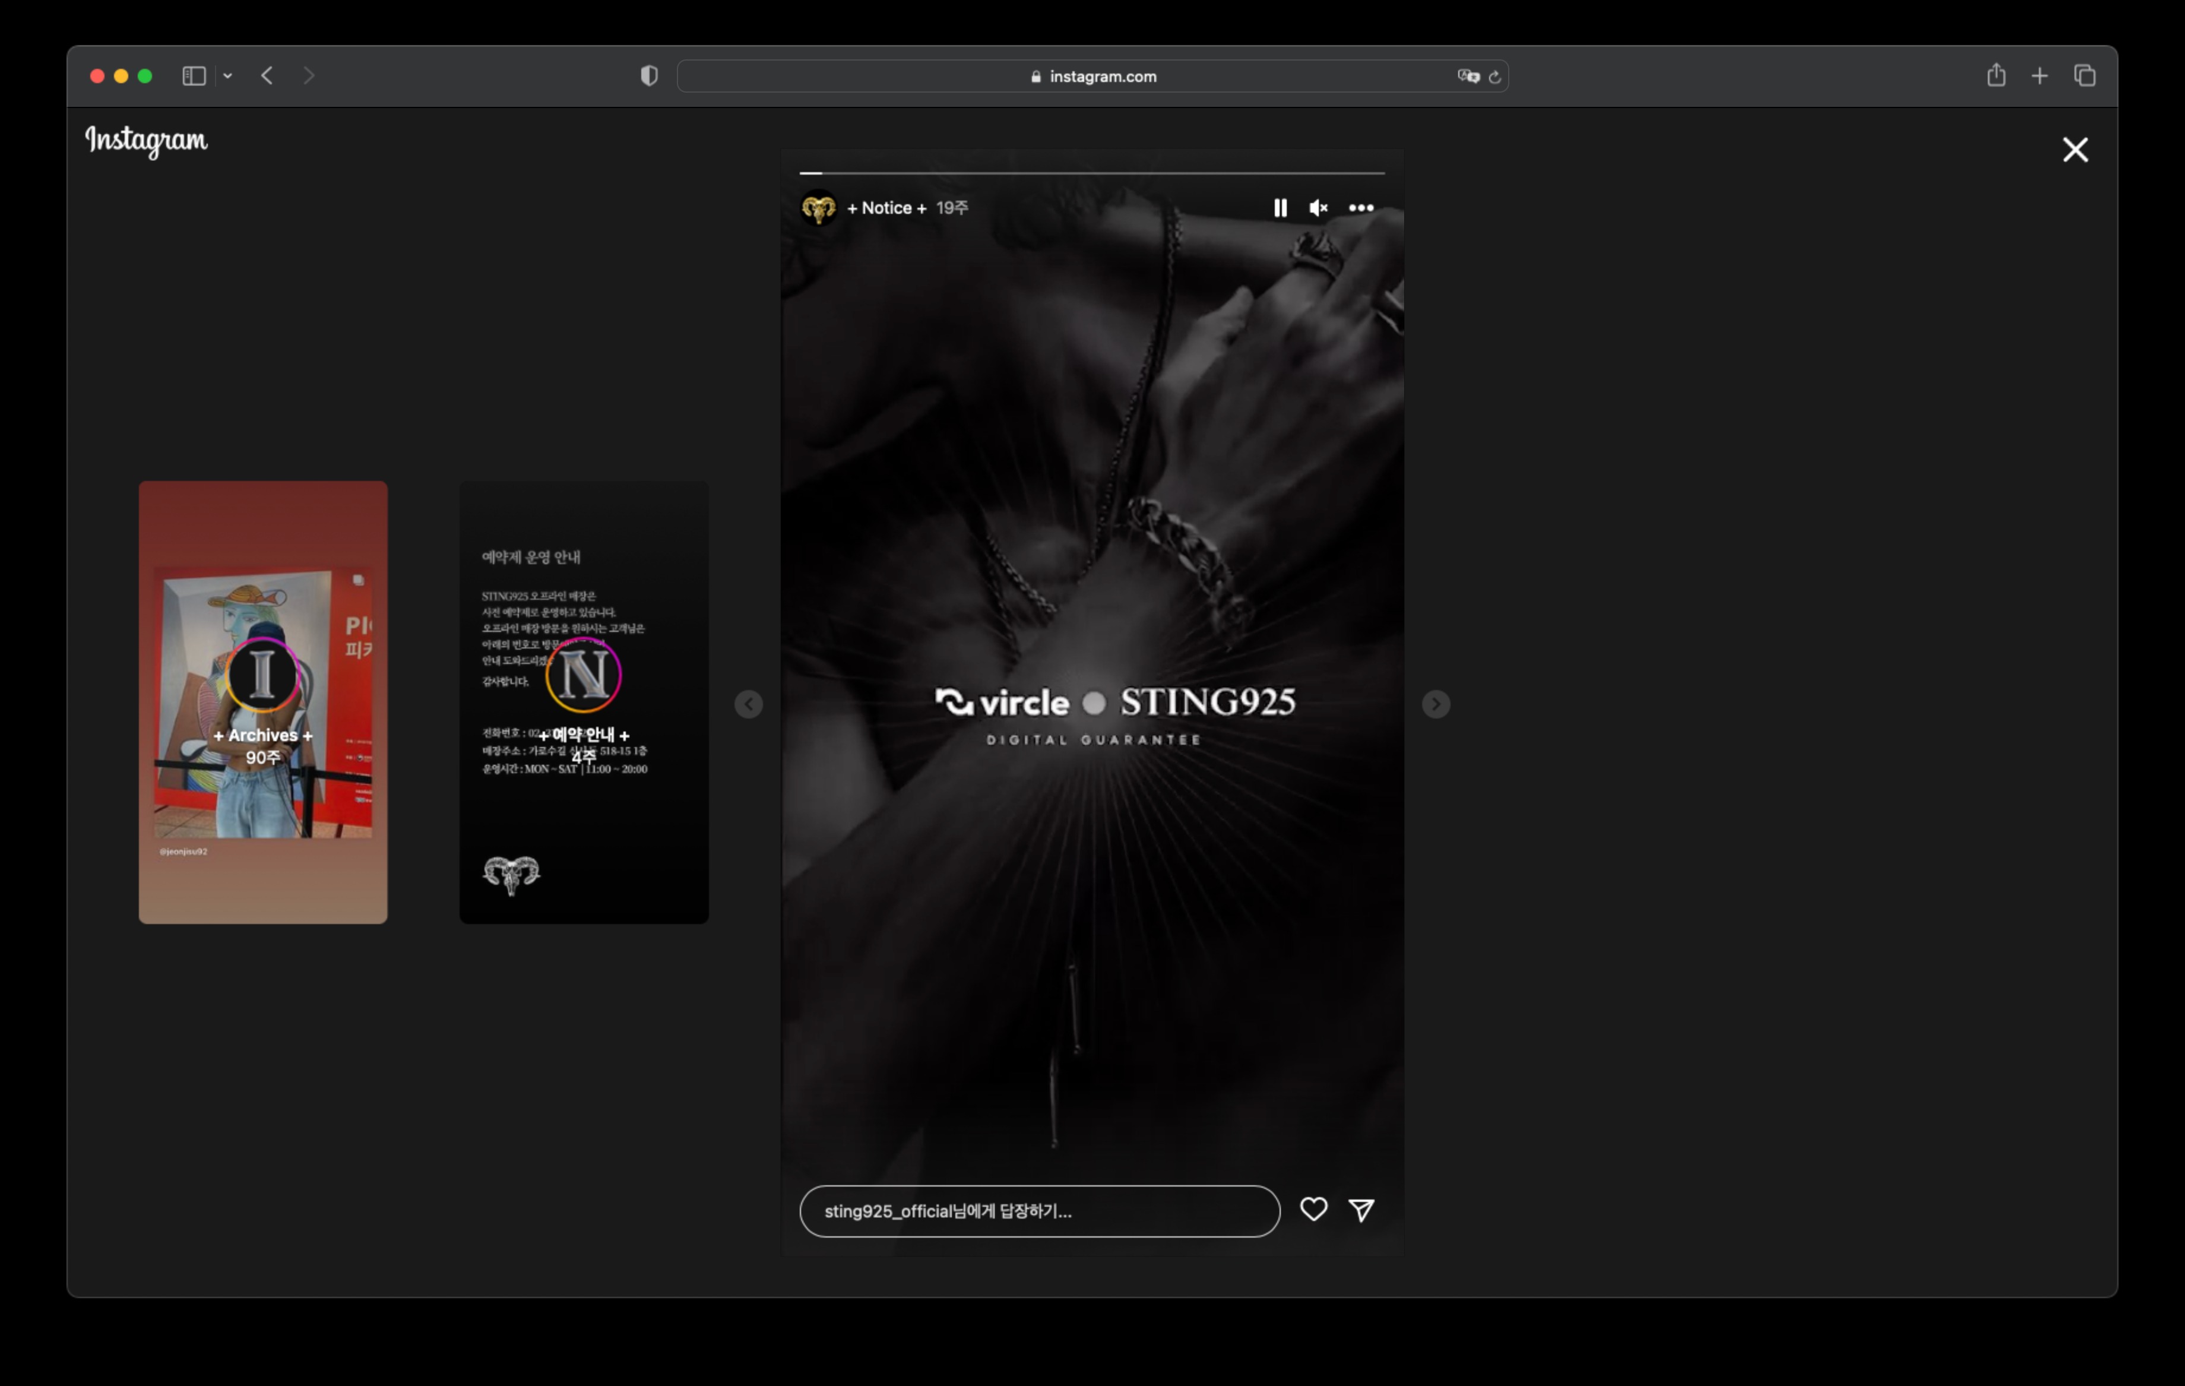This screenshot has height=1386, width=2185.
Task: Unmute the story audio
Action: 1319,208
